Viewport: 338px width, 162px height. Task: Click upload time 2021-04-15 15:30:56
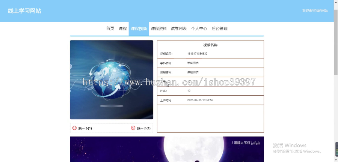tap(200, 100)
